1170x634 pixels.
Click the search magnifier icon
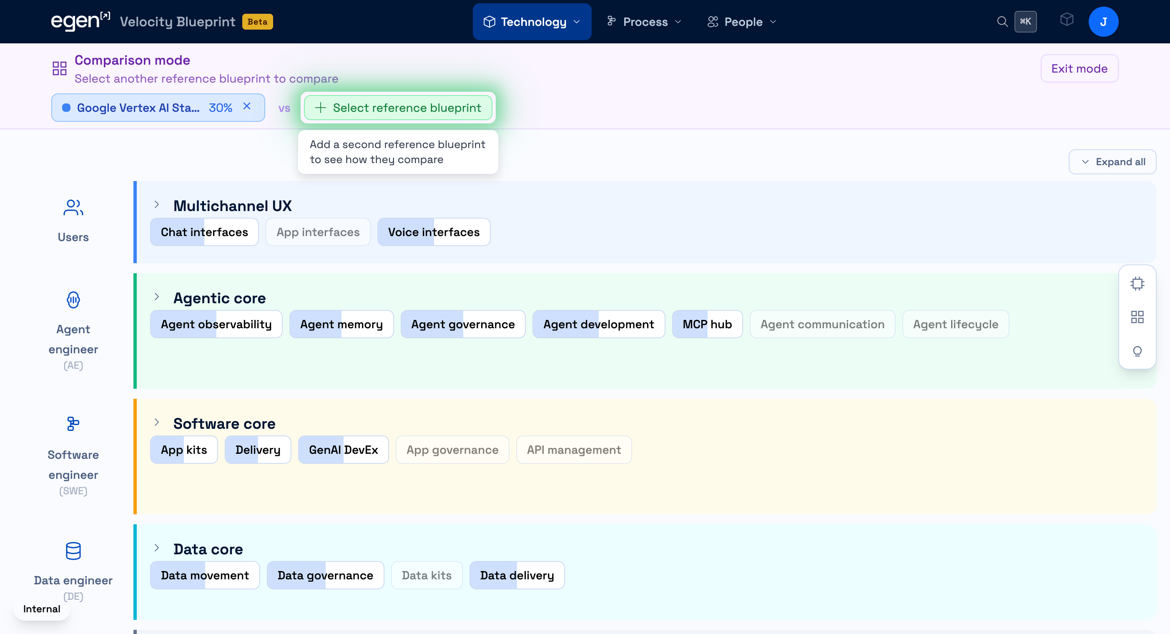click(1002, 21)
